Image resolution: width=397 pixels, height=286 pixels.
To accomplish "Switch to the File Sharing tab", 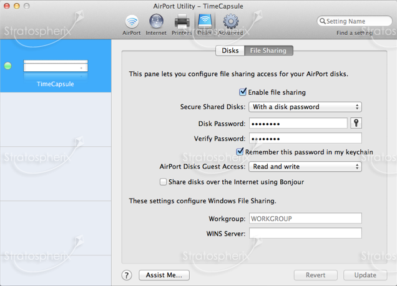I will tap(268, 51).
